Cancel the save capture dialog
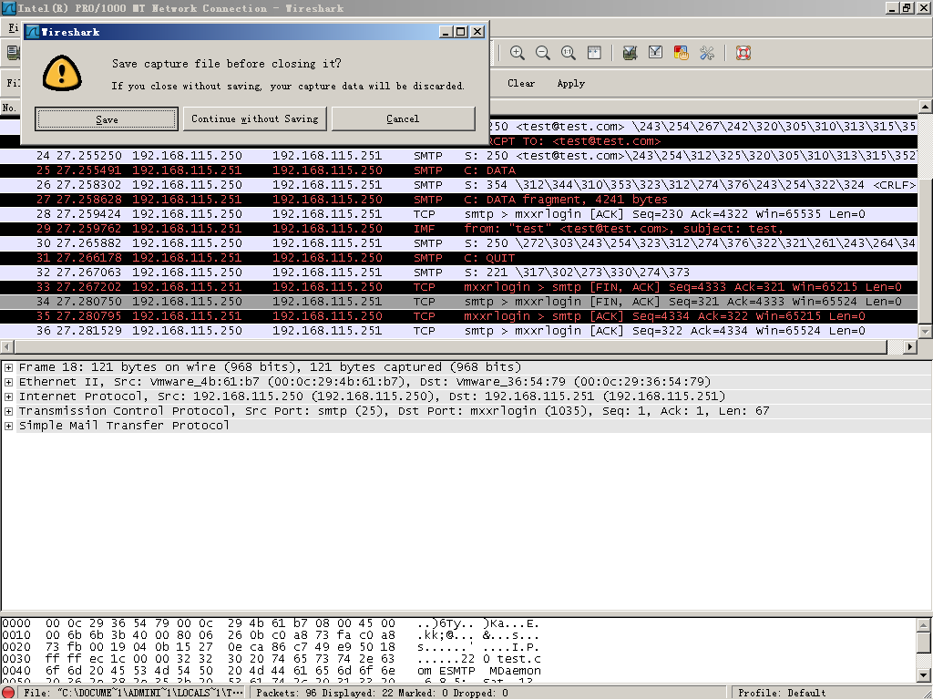This screenshot has width=933, height=700. point(403,119)
